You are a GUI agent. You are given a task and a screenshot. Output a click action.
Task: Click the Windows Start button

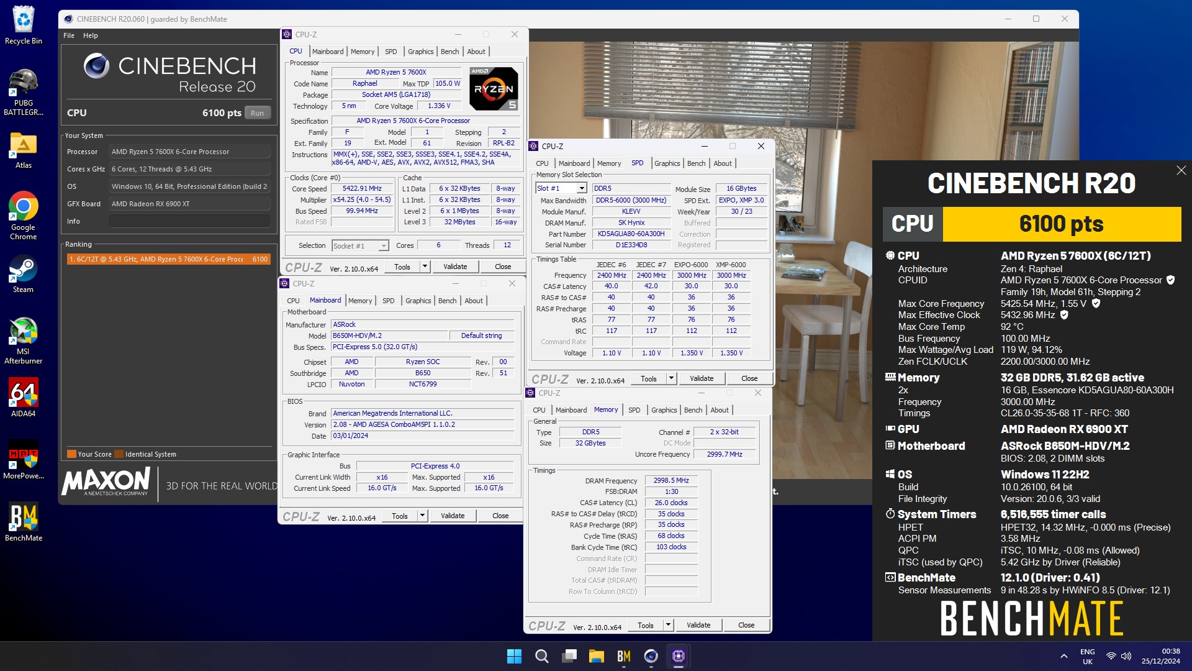coord(514,656)
